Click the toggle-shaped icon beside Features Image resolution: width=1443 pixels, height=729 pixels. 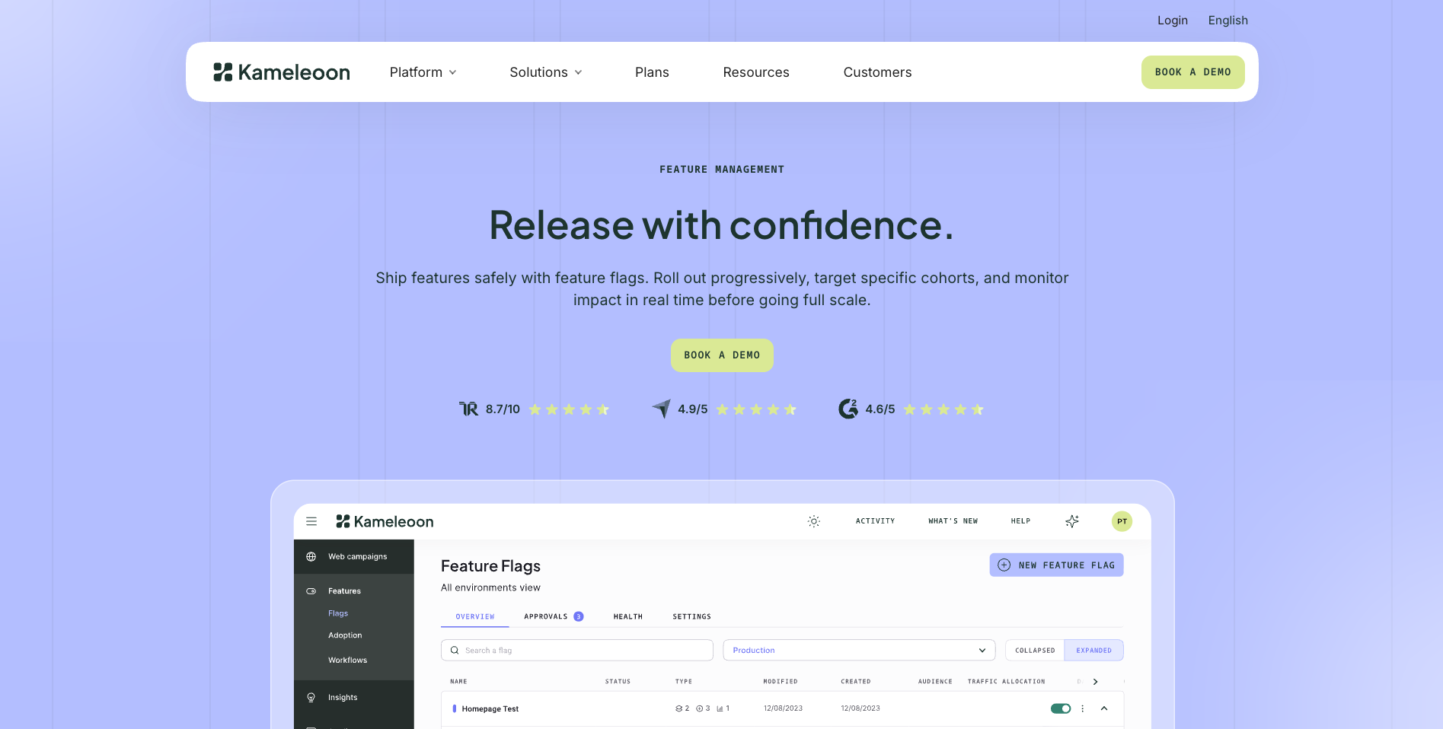311,591
